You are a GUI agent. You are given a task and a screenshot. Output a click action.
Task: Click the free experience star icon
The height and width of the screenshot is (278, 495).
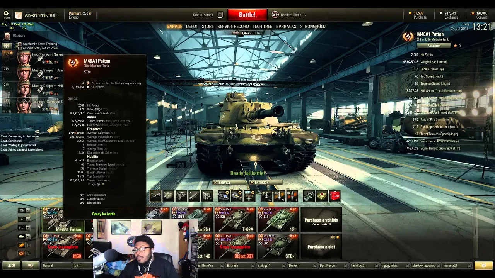[x=473, y=13]
